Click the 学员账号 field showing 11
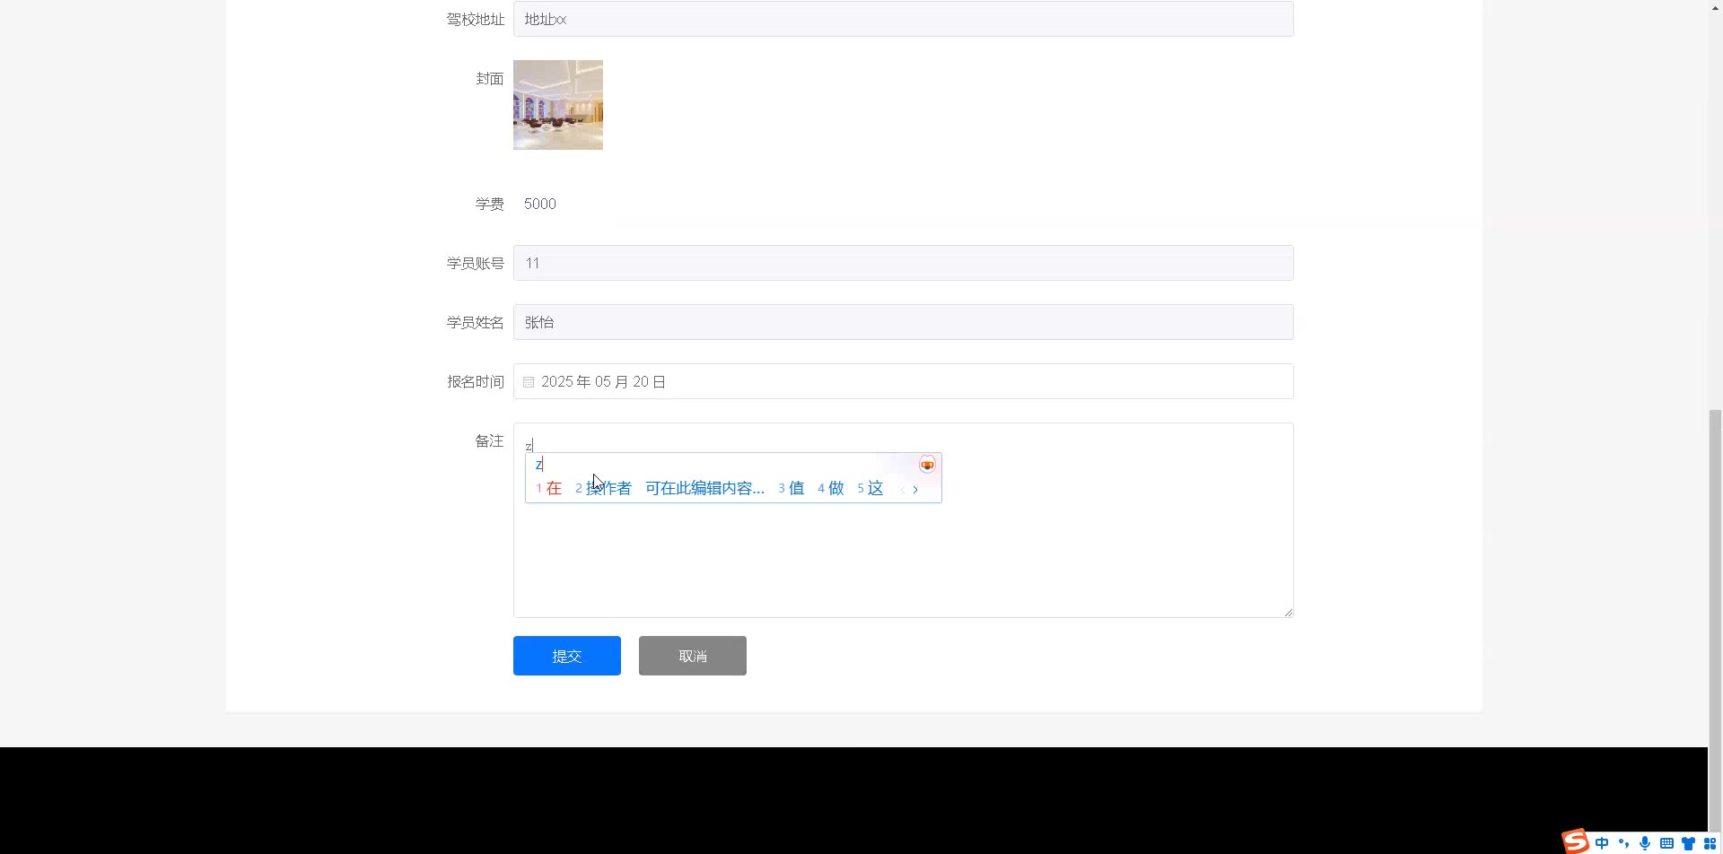The width and height of the screenshot is (1723, 854). point(904,263)
